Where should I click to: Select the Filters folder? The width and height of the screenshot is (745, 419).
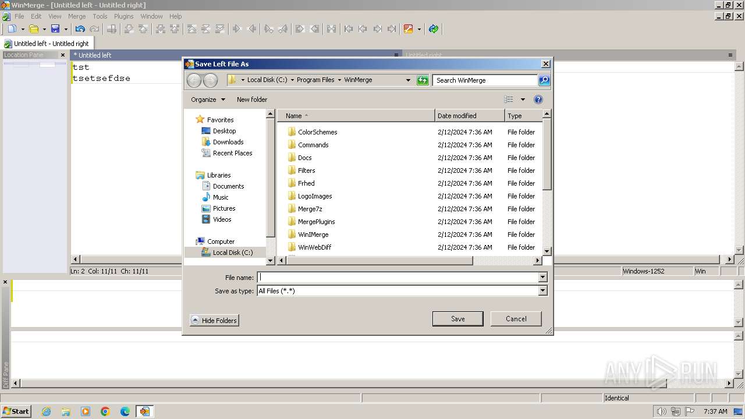[x=306, y=171]
